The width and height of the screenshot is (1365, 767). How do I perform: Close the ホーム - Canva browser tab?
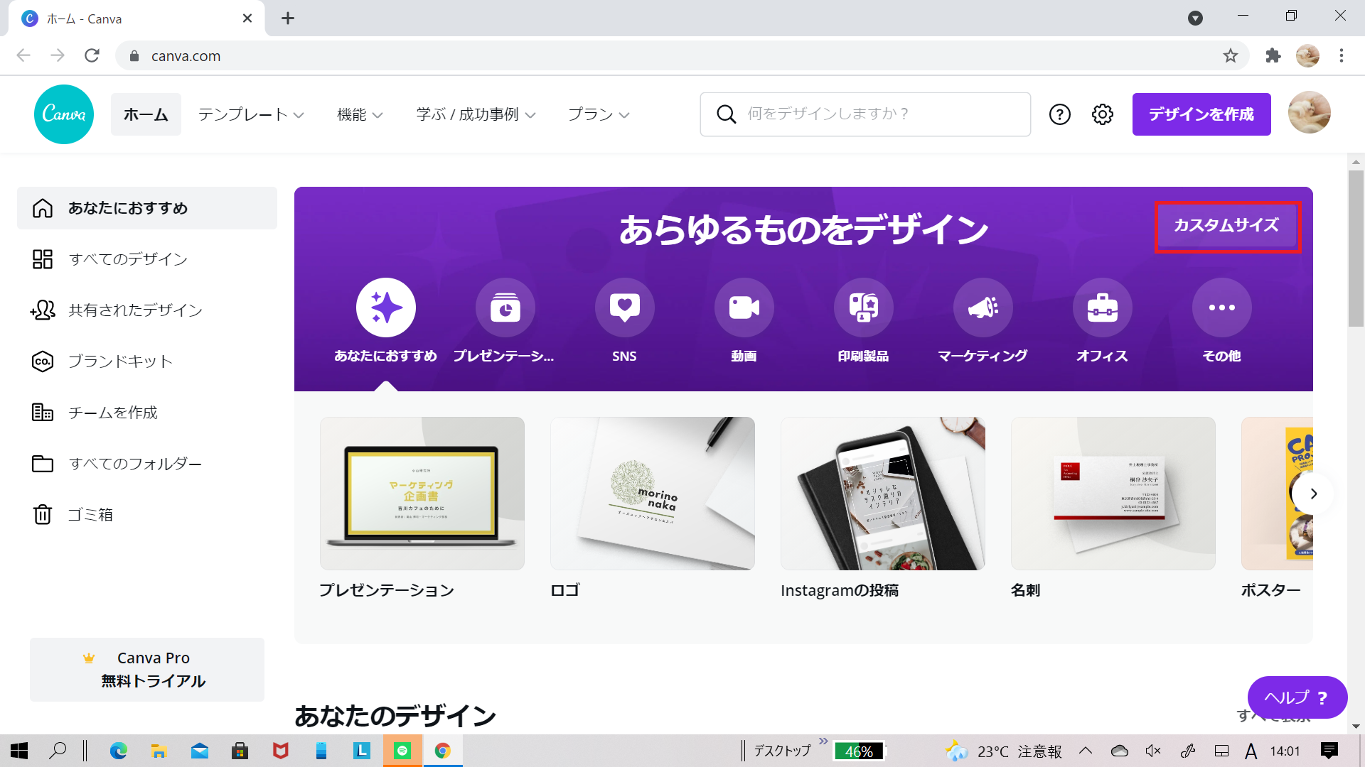(247, 18)
